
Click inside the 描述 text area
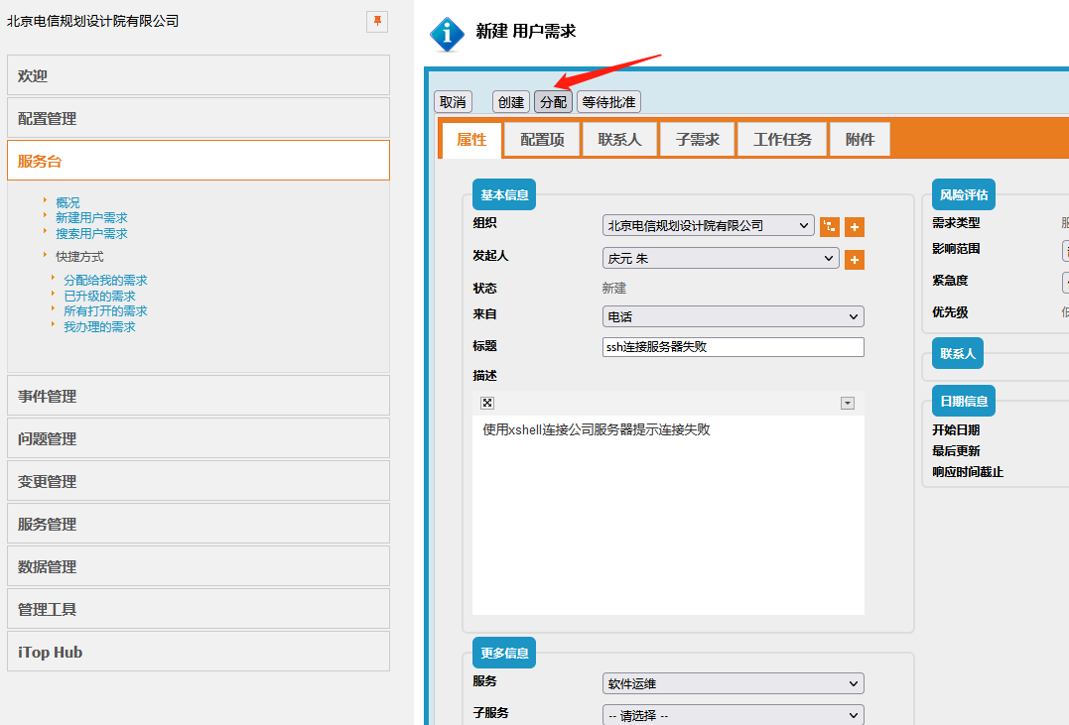(668, 515)
